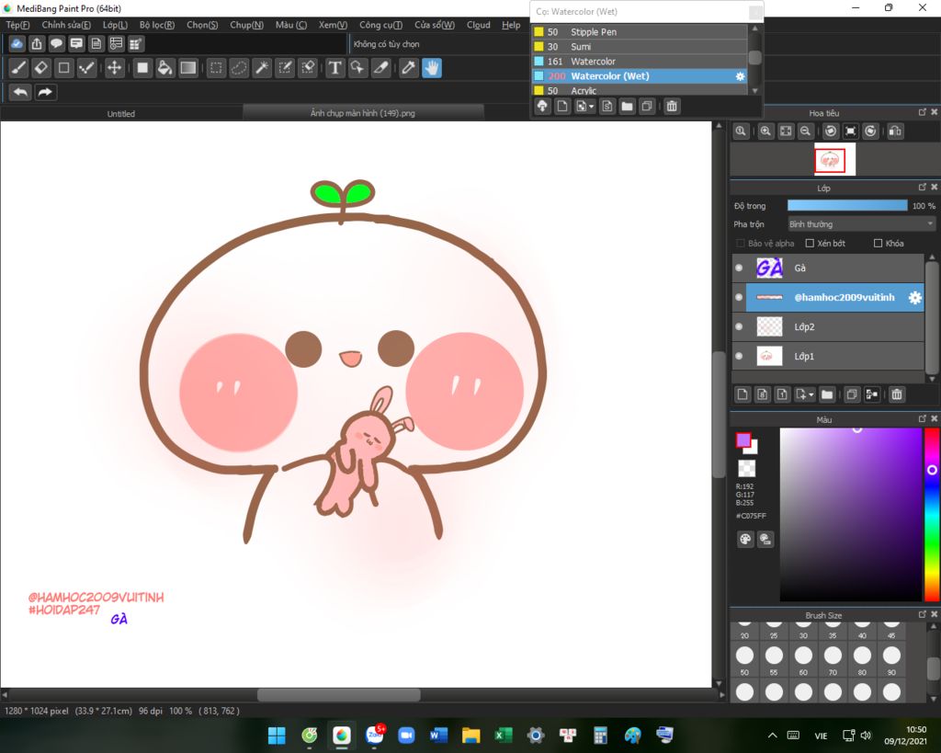Hide the Gà layer
Screen dimensions: 941x753
tap(739, 268)
